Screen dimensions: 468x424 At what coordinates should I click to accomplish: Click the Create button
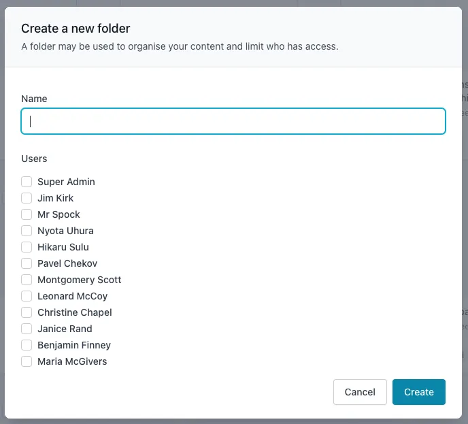coord(419,392)
